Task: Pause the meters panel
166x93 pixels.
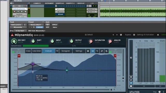Action: (131, 77)
